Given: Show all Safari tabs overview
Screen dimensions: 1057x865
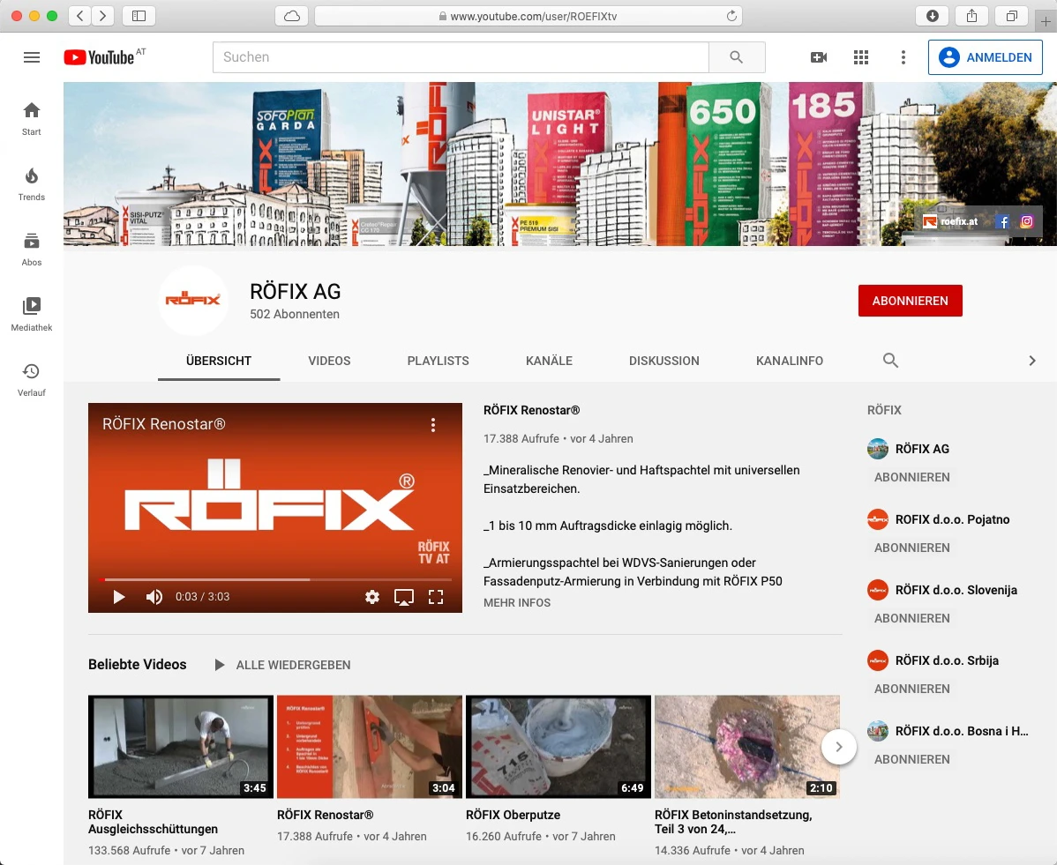Looking at the screenshot, I should pos(1012,16).
